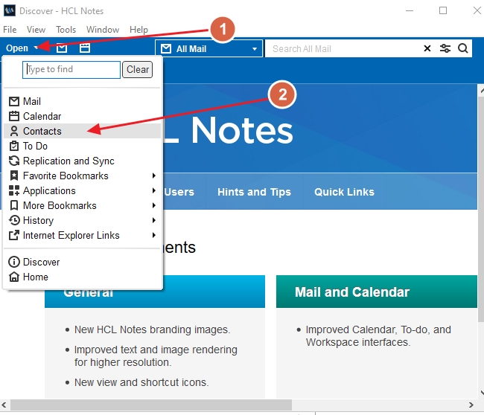Open the Help menu

pos(139,30)
